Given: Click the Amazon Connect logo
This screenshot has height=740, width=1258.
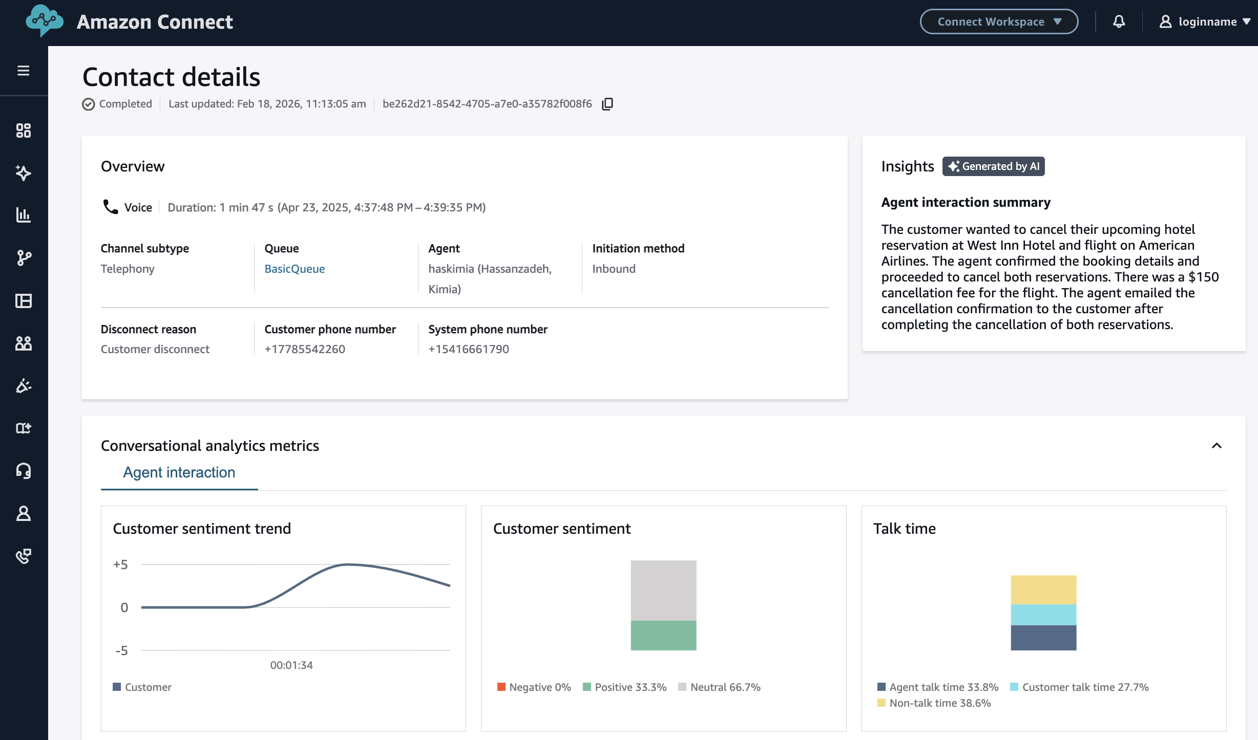Looking at the screenshot, I should (x=45, y=20).
